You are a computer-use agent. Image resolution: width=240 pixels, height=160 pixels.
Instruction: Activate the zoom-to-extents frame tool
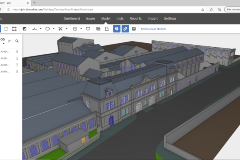tap(14, 29)
